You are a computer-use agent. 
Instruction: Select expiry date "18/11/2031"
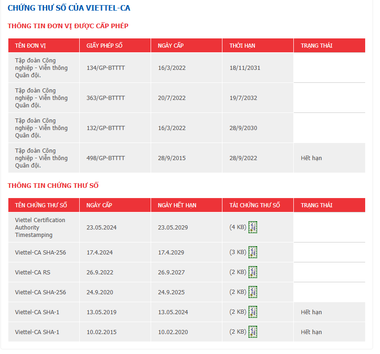click(245, 68)
